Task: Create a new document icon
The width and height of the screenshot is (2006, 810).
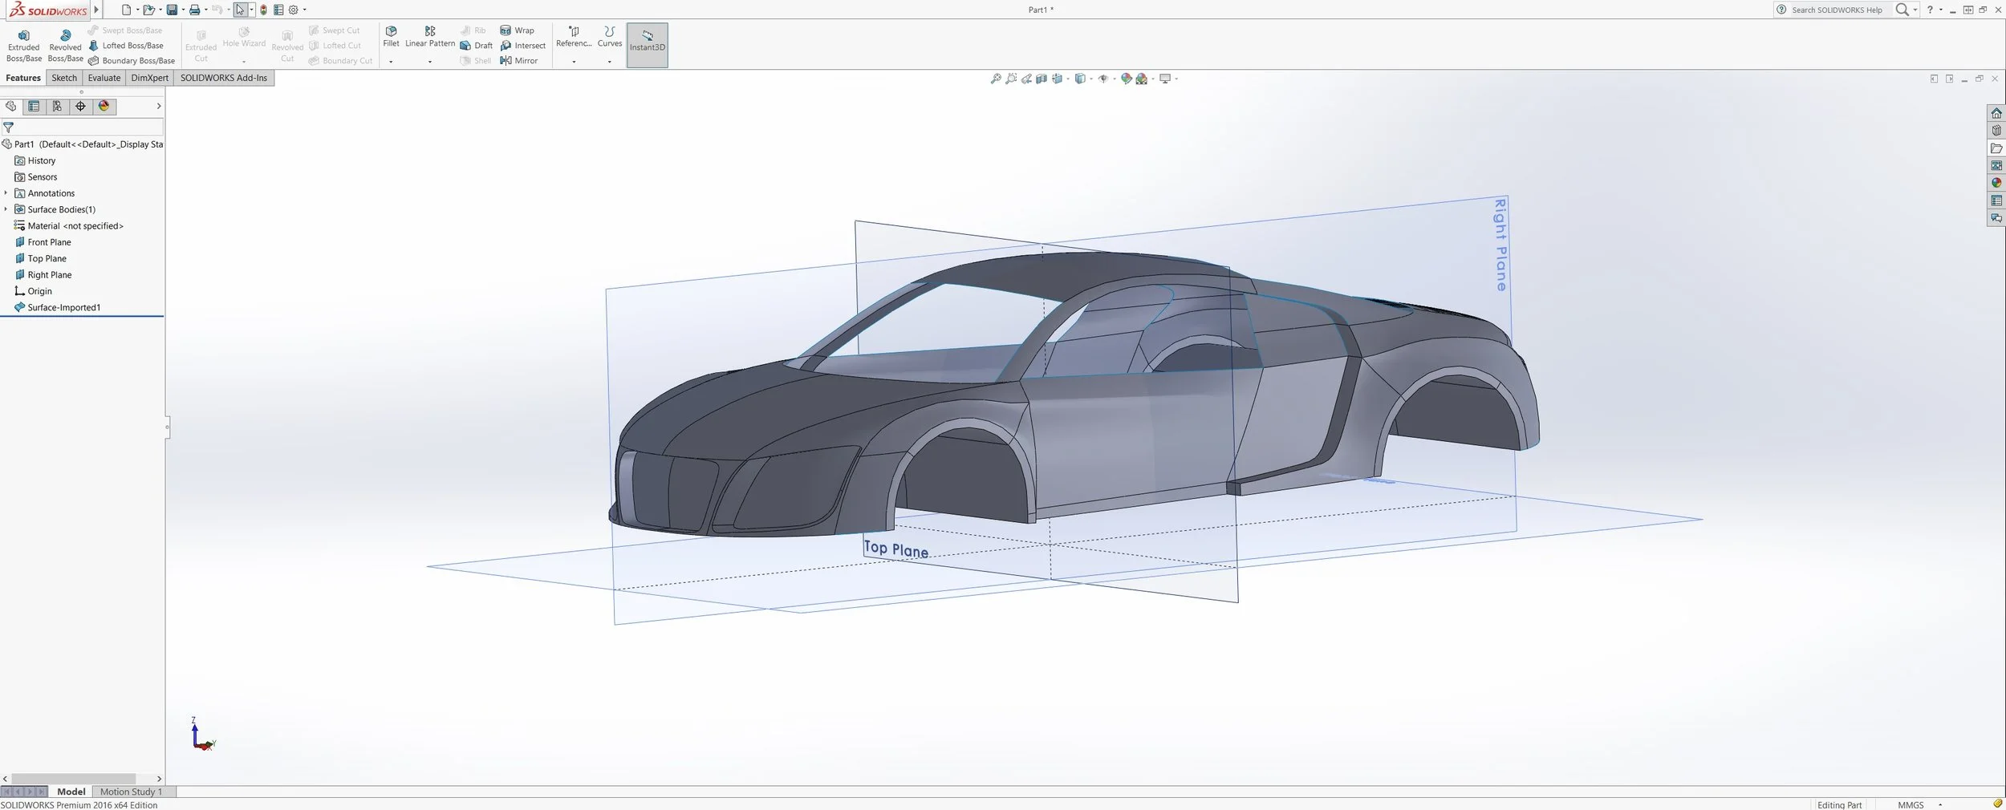Action: 126,10
